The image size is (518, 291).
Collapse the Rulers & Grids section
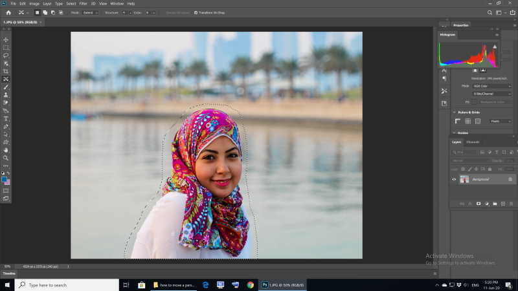click(x=455, y=112)
